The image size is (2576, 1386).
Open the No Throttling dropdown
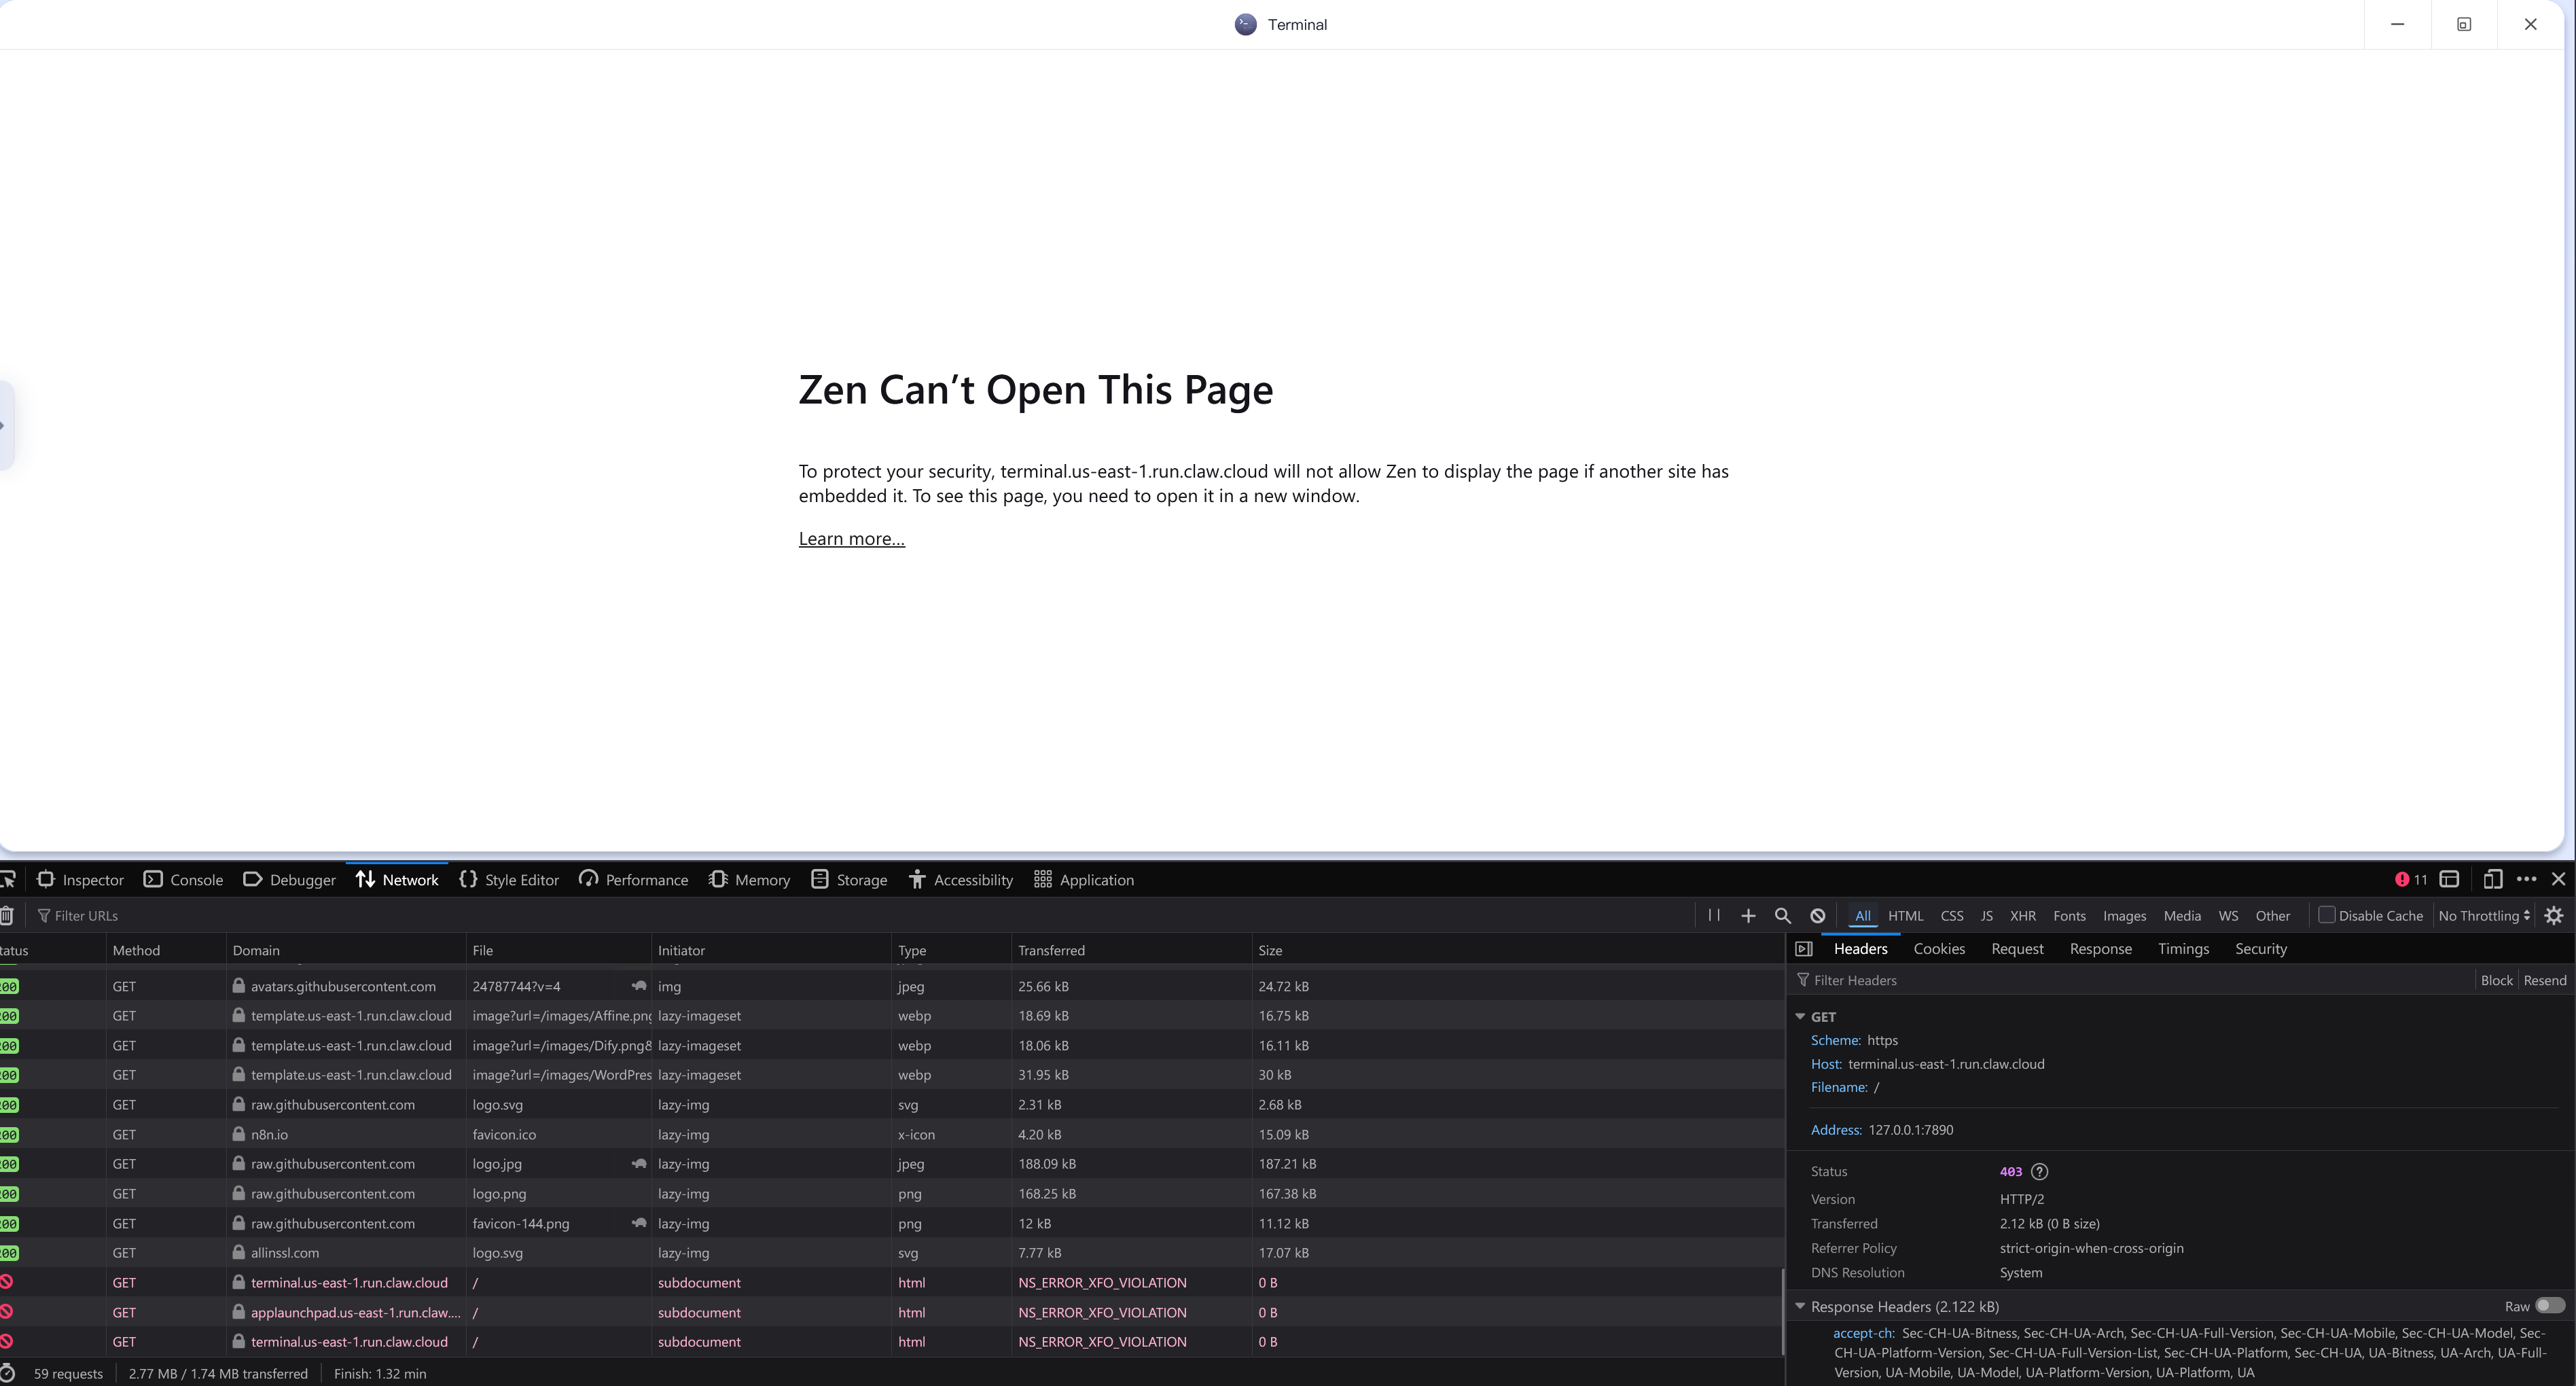click(x=2484, y=915)
